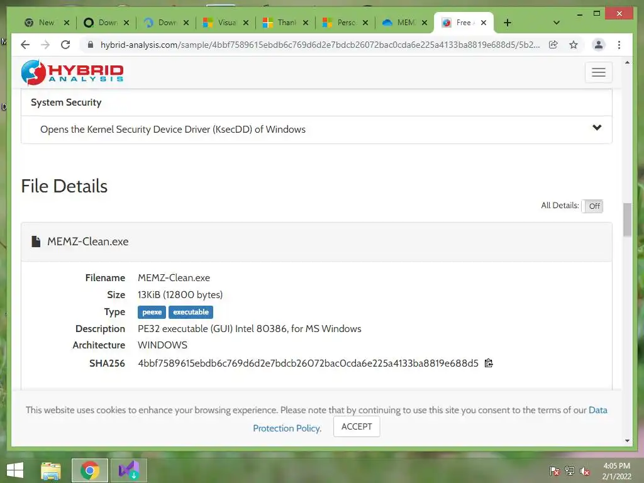Click the scrollbar down arrow

627,441
